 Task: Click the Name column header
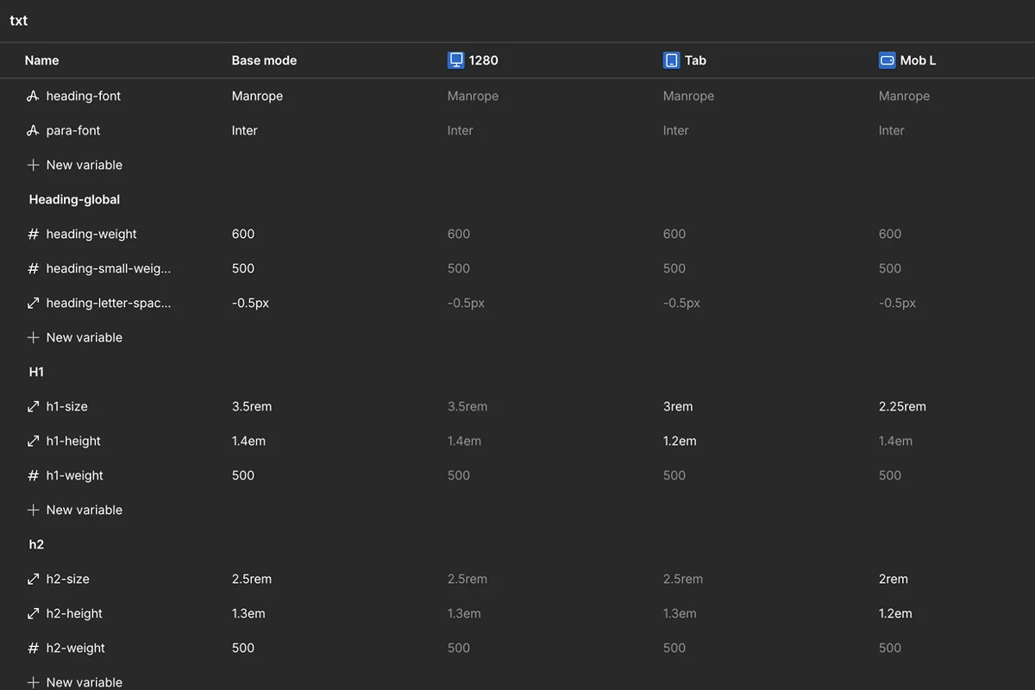[x=41, y=60]
